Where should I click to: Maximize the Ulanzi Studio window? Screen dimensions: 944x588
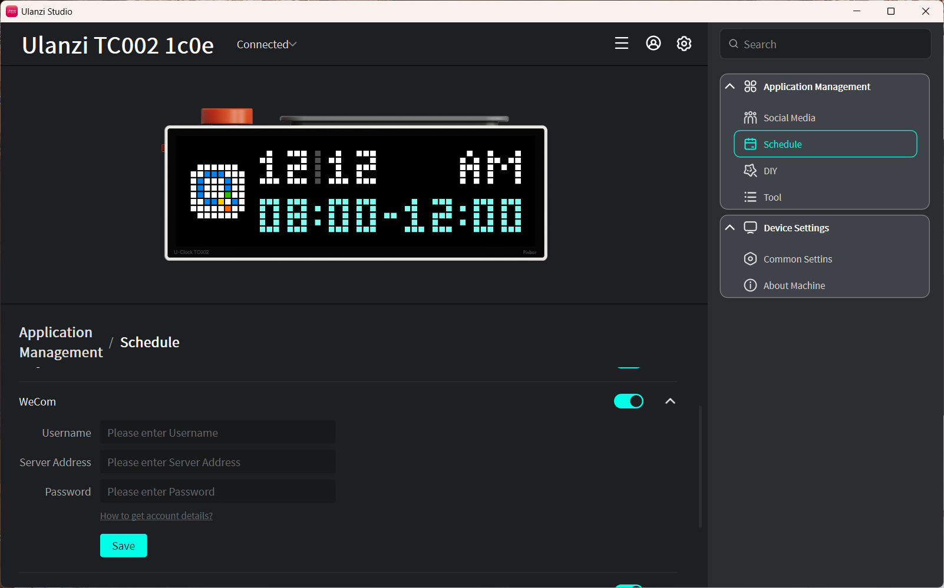coord(891,11)
